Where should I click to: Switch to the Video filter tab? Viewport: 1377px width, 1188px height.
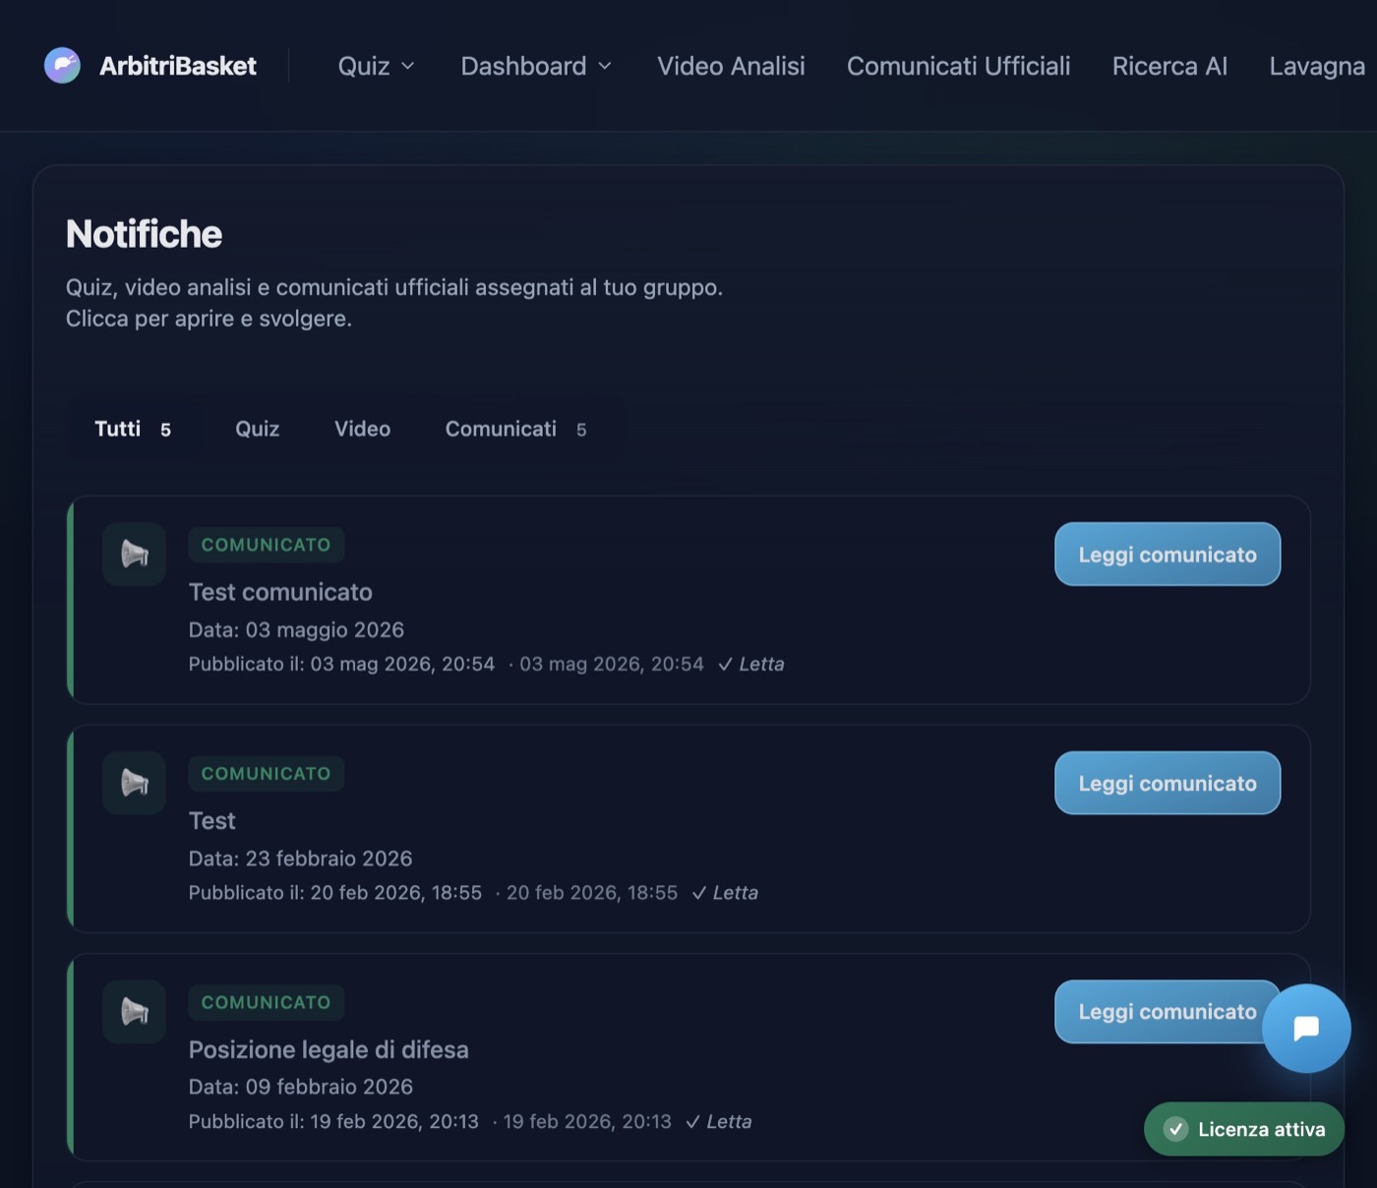362,429
